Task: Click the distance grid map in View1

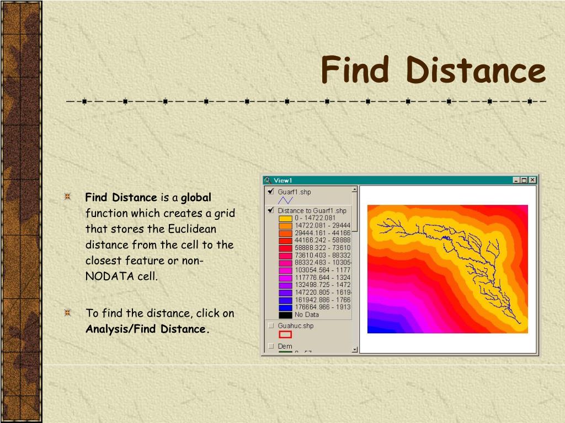Action: tap(447, 269)
